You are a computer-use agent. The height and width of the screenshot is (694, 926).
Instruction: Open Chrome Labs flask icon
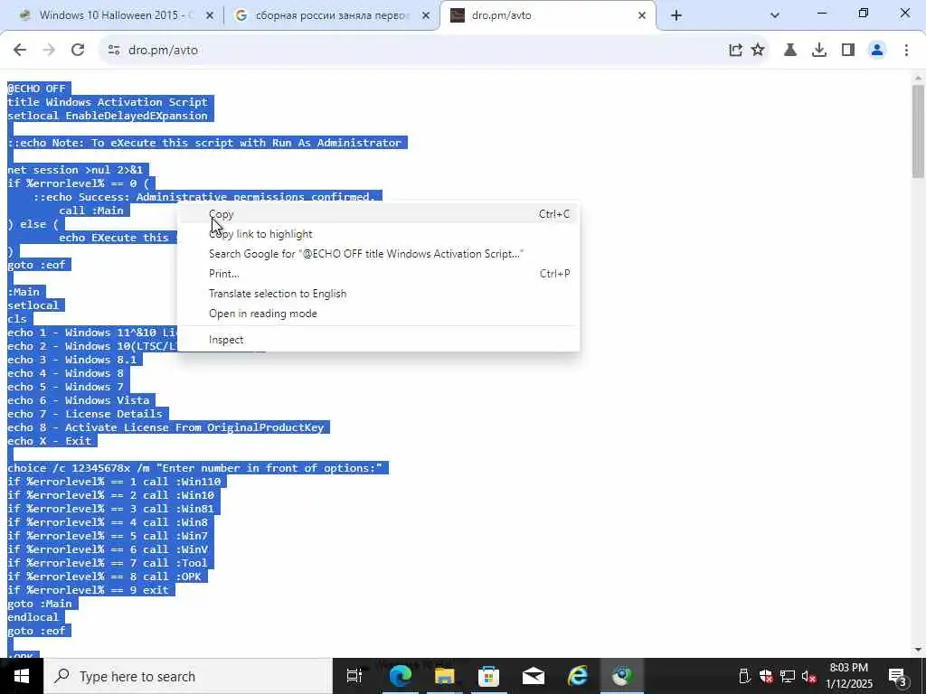point(790,51)
